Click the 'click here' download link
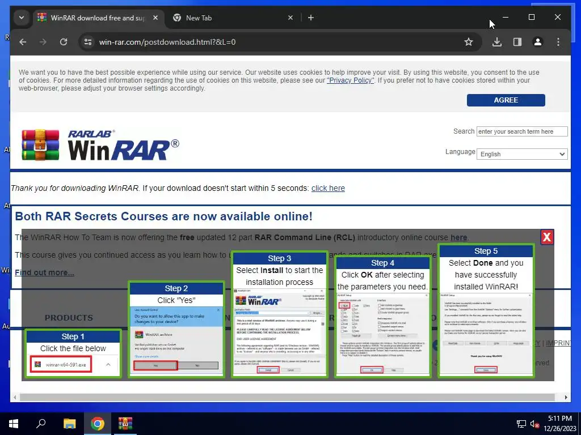The image size is (581, 435). pyautogui.click(x=328, y=188)
